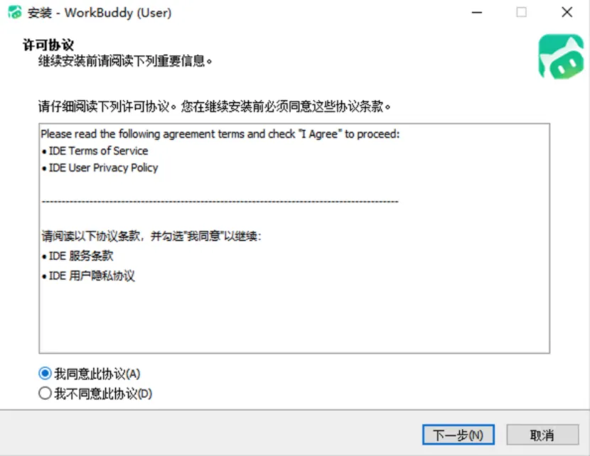This screenshot has width=590, height=456.
Task: Click the "IDE 用户隐私协议" bullet item
Action: (92, 276)
